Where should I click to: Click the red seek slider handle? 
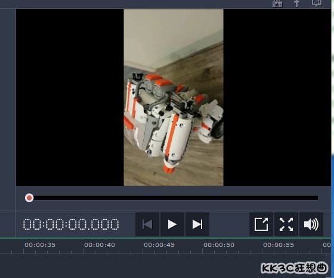(29, 197)
